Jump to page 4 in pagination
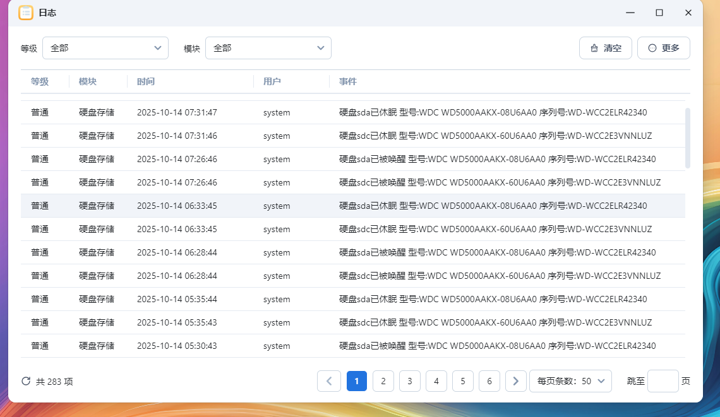 tap(436, 381)
